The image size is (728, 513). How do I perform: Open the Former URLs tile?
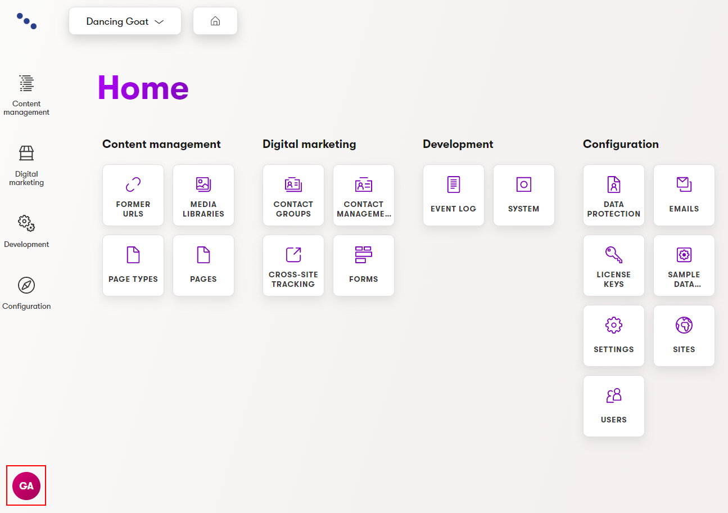tap(133, 195)
